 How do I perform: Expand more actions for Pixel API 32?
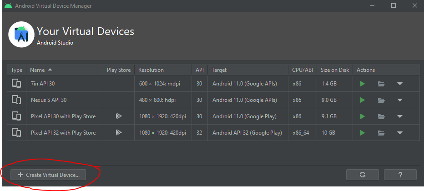pos(400,133)
